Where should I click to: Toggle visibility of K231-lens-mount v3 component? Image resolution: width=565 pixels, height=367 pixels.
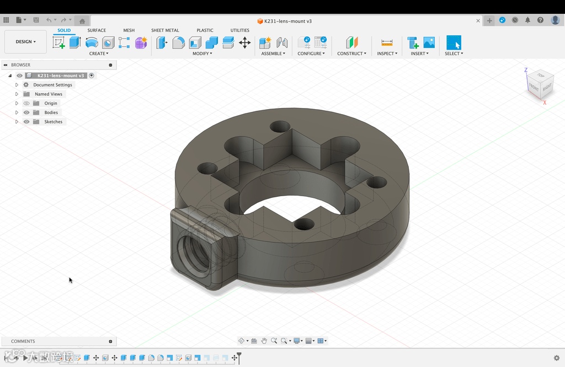(19, 75)
